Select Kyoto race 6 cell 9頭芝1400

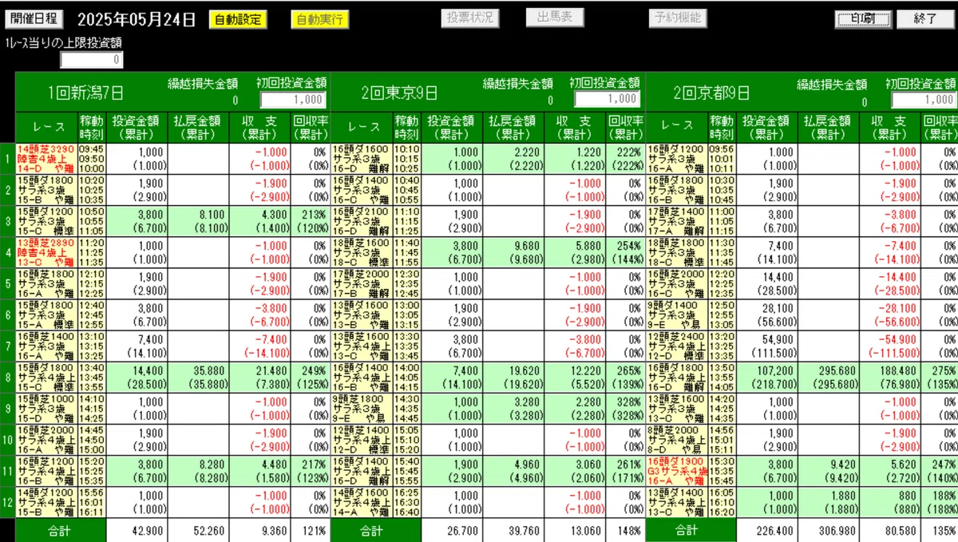pos(677,315)
